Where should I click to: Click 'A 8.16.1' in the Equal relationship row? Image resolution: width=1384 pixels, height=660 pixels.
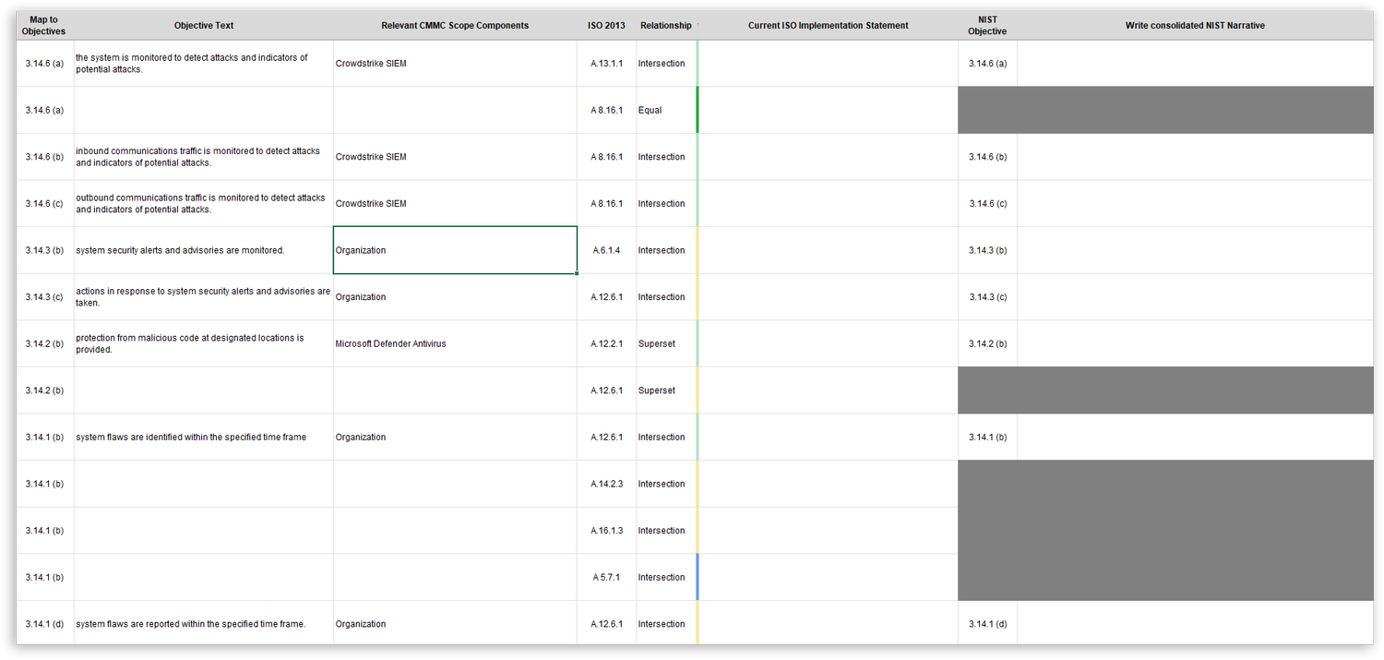point(606,110)
